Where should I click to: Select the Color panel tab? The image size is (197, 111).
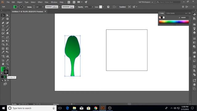[x=162, y=13]
